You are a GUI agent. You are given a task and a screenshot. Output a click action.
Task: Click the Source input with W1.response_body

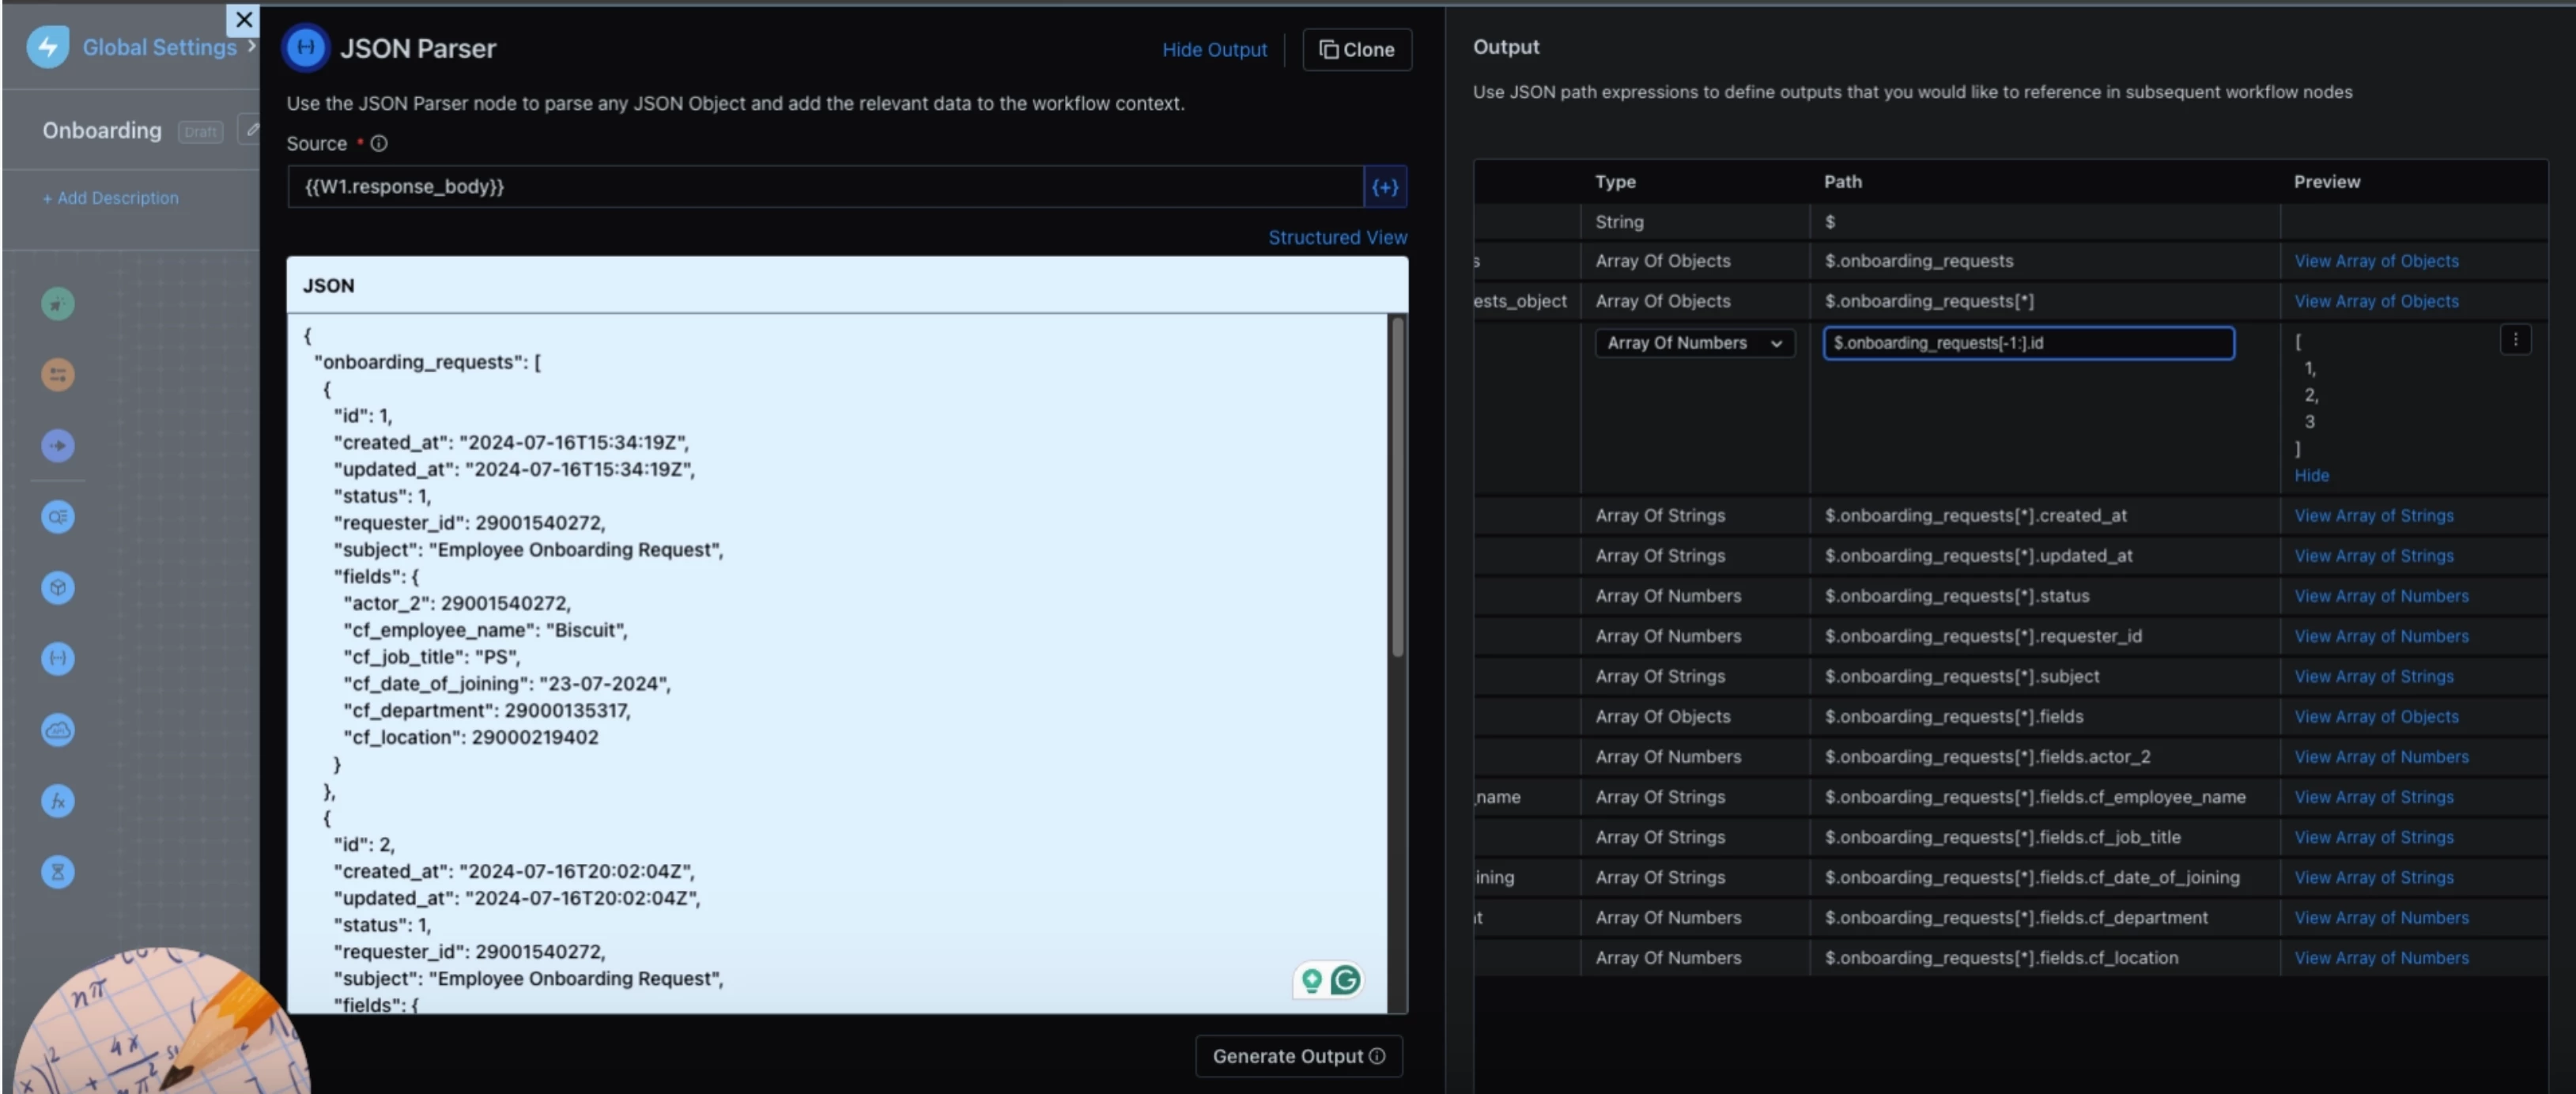pos(825,186)
